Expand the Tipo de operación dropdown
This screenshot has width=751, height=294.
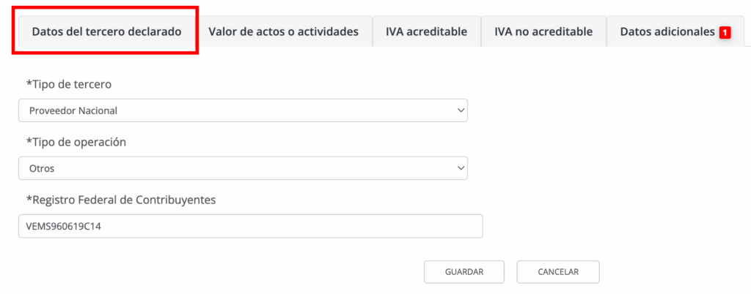(x=243, y=168)
